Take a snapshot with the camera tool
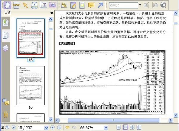Viewport: 179px width, 131px height. pos(53,5)
